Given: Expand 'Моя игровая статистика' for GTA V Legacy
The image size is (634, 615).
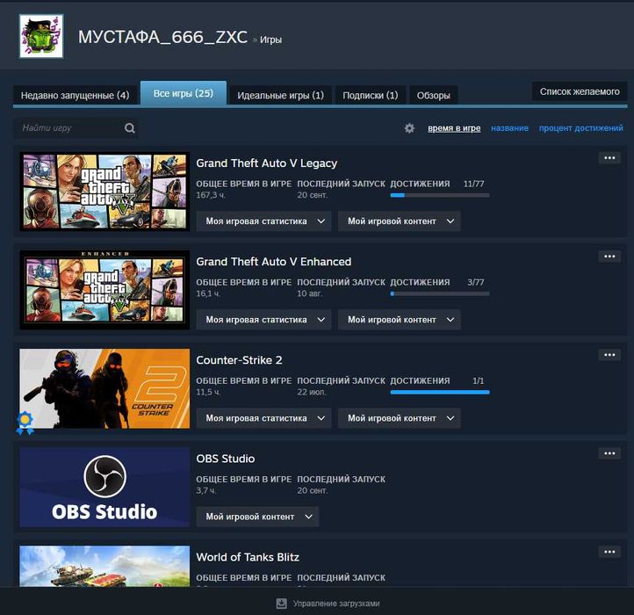Looking at the screenshot, I should click(263, 221).
